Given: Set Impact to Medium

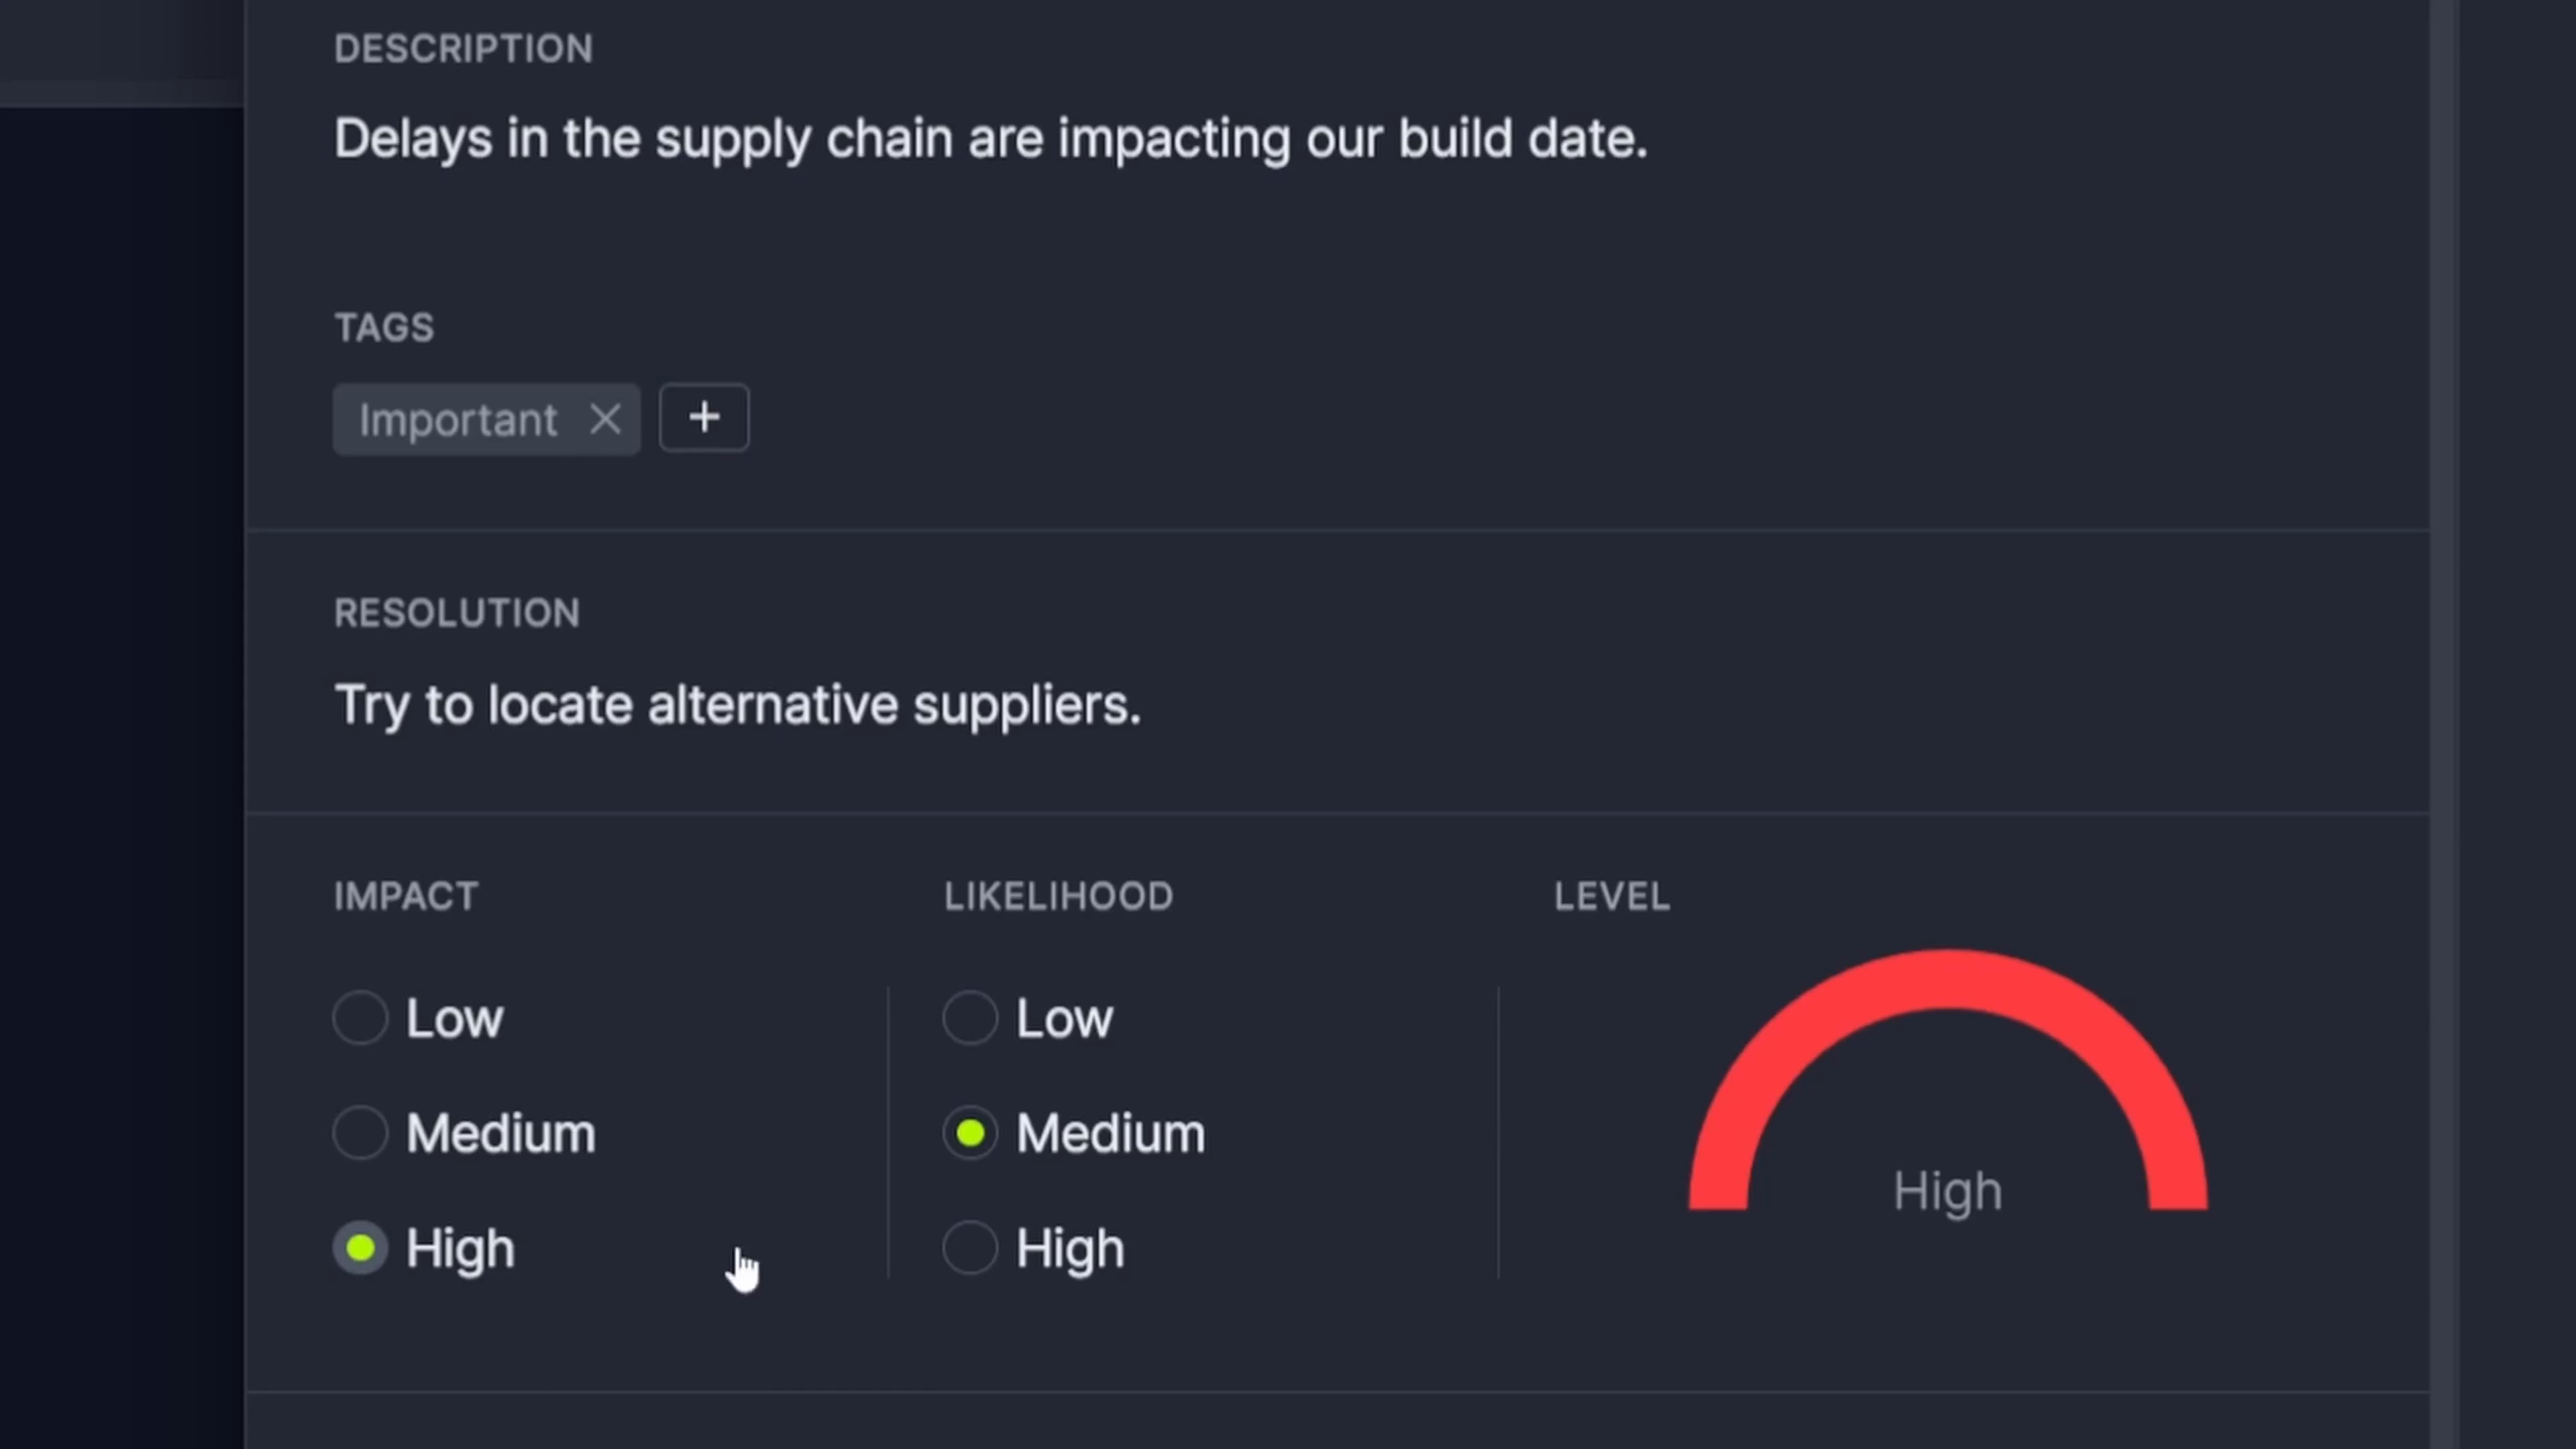Looking at the screenshot, I should pyautogui.click(x=361, y=1133).
